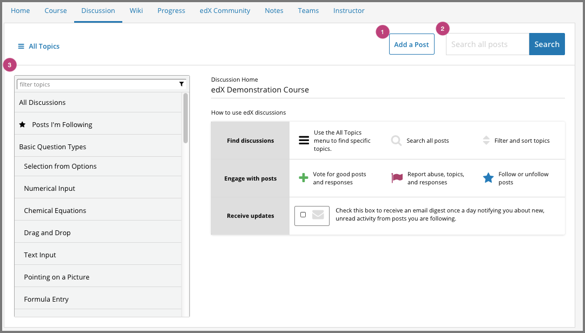
Task: Click the green plus vote icon
Action: [304, 178]
